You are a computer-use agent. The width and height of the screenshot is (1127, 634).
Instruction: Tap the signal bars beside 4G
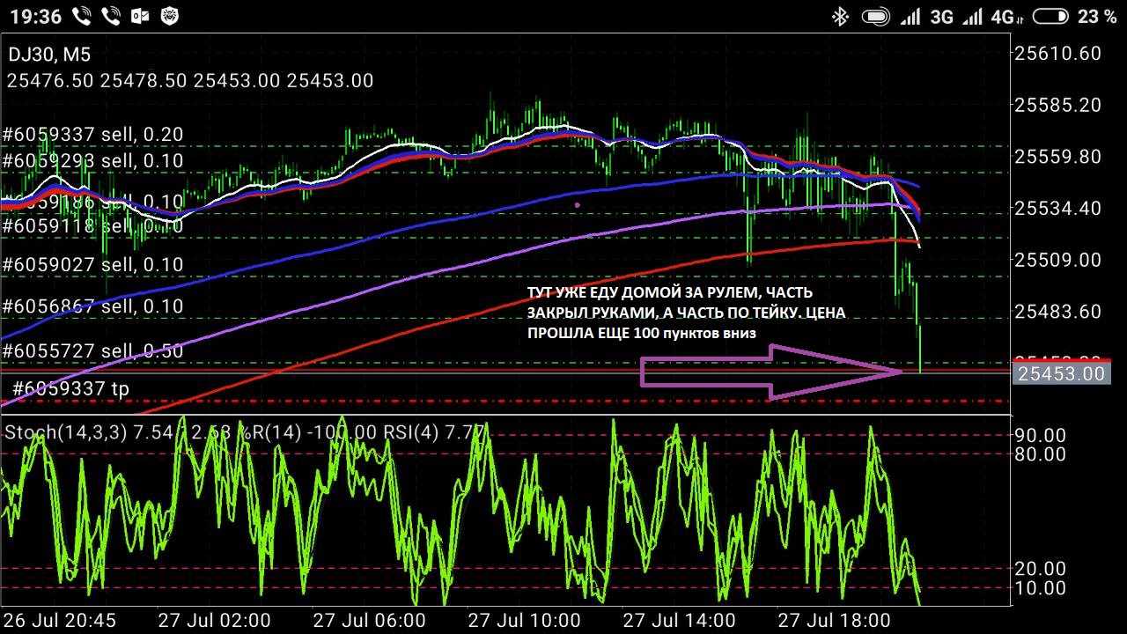[x=972, y=17]
